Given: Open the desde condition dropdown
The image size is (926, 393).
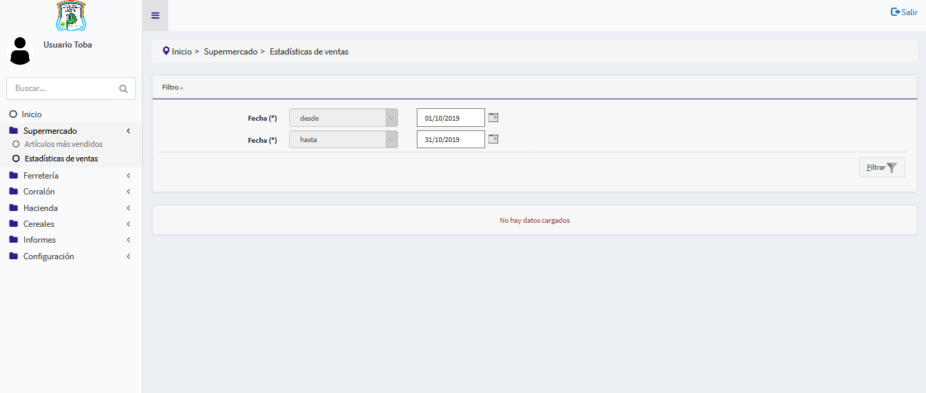Looking at the screenshot, I should point(343,118).
